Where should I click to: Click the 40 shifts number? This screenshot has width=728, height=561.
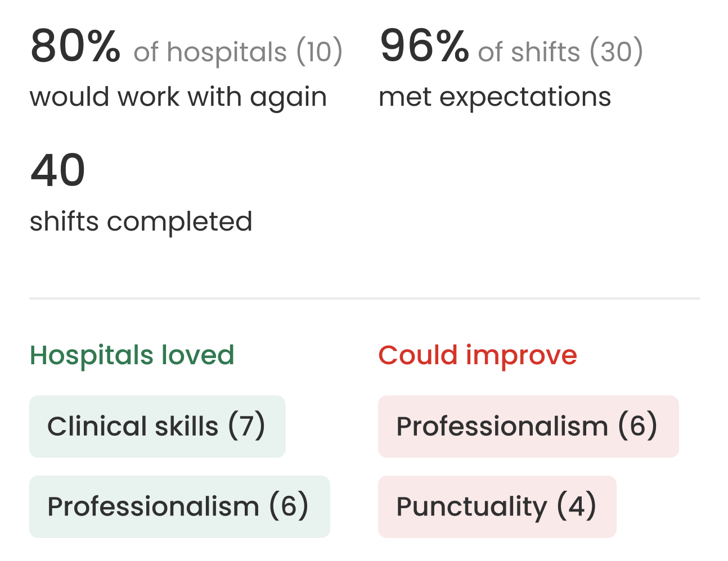tap(57, 170)
